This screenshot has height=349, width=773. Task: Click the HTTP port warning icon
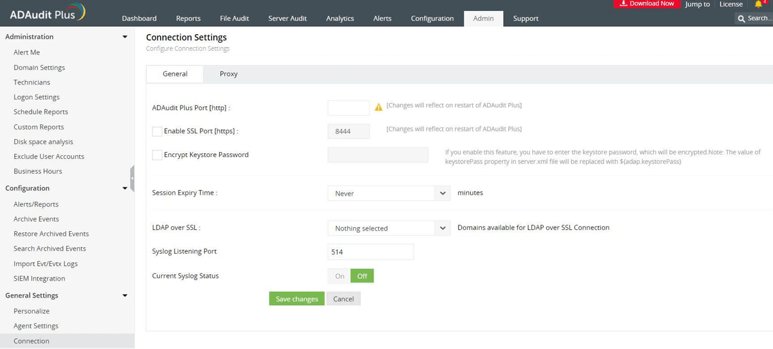click(x=379, y=107)
